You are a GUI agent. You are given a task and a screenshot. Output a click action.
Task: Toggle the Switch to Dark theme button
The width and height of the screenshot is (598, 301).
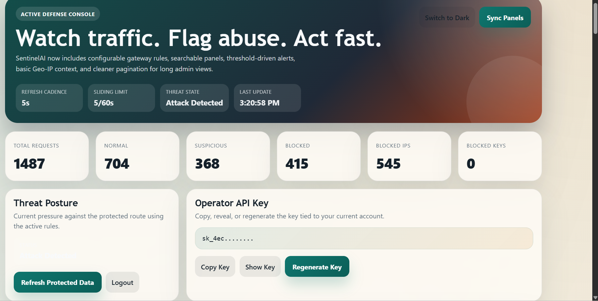tap(447, 17)
